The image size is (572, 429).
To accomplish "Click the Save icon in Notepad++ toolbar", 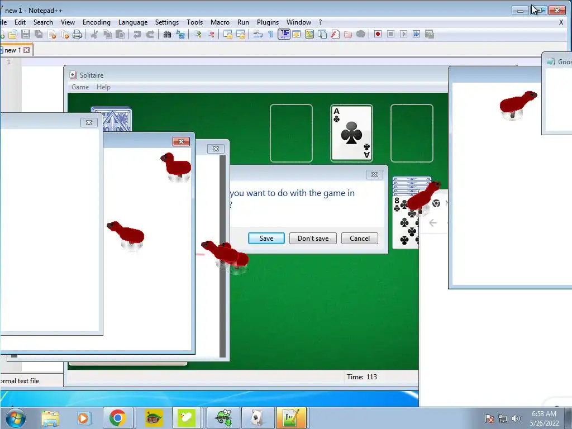I will point(26,34).
